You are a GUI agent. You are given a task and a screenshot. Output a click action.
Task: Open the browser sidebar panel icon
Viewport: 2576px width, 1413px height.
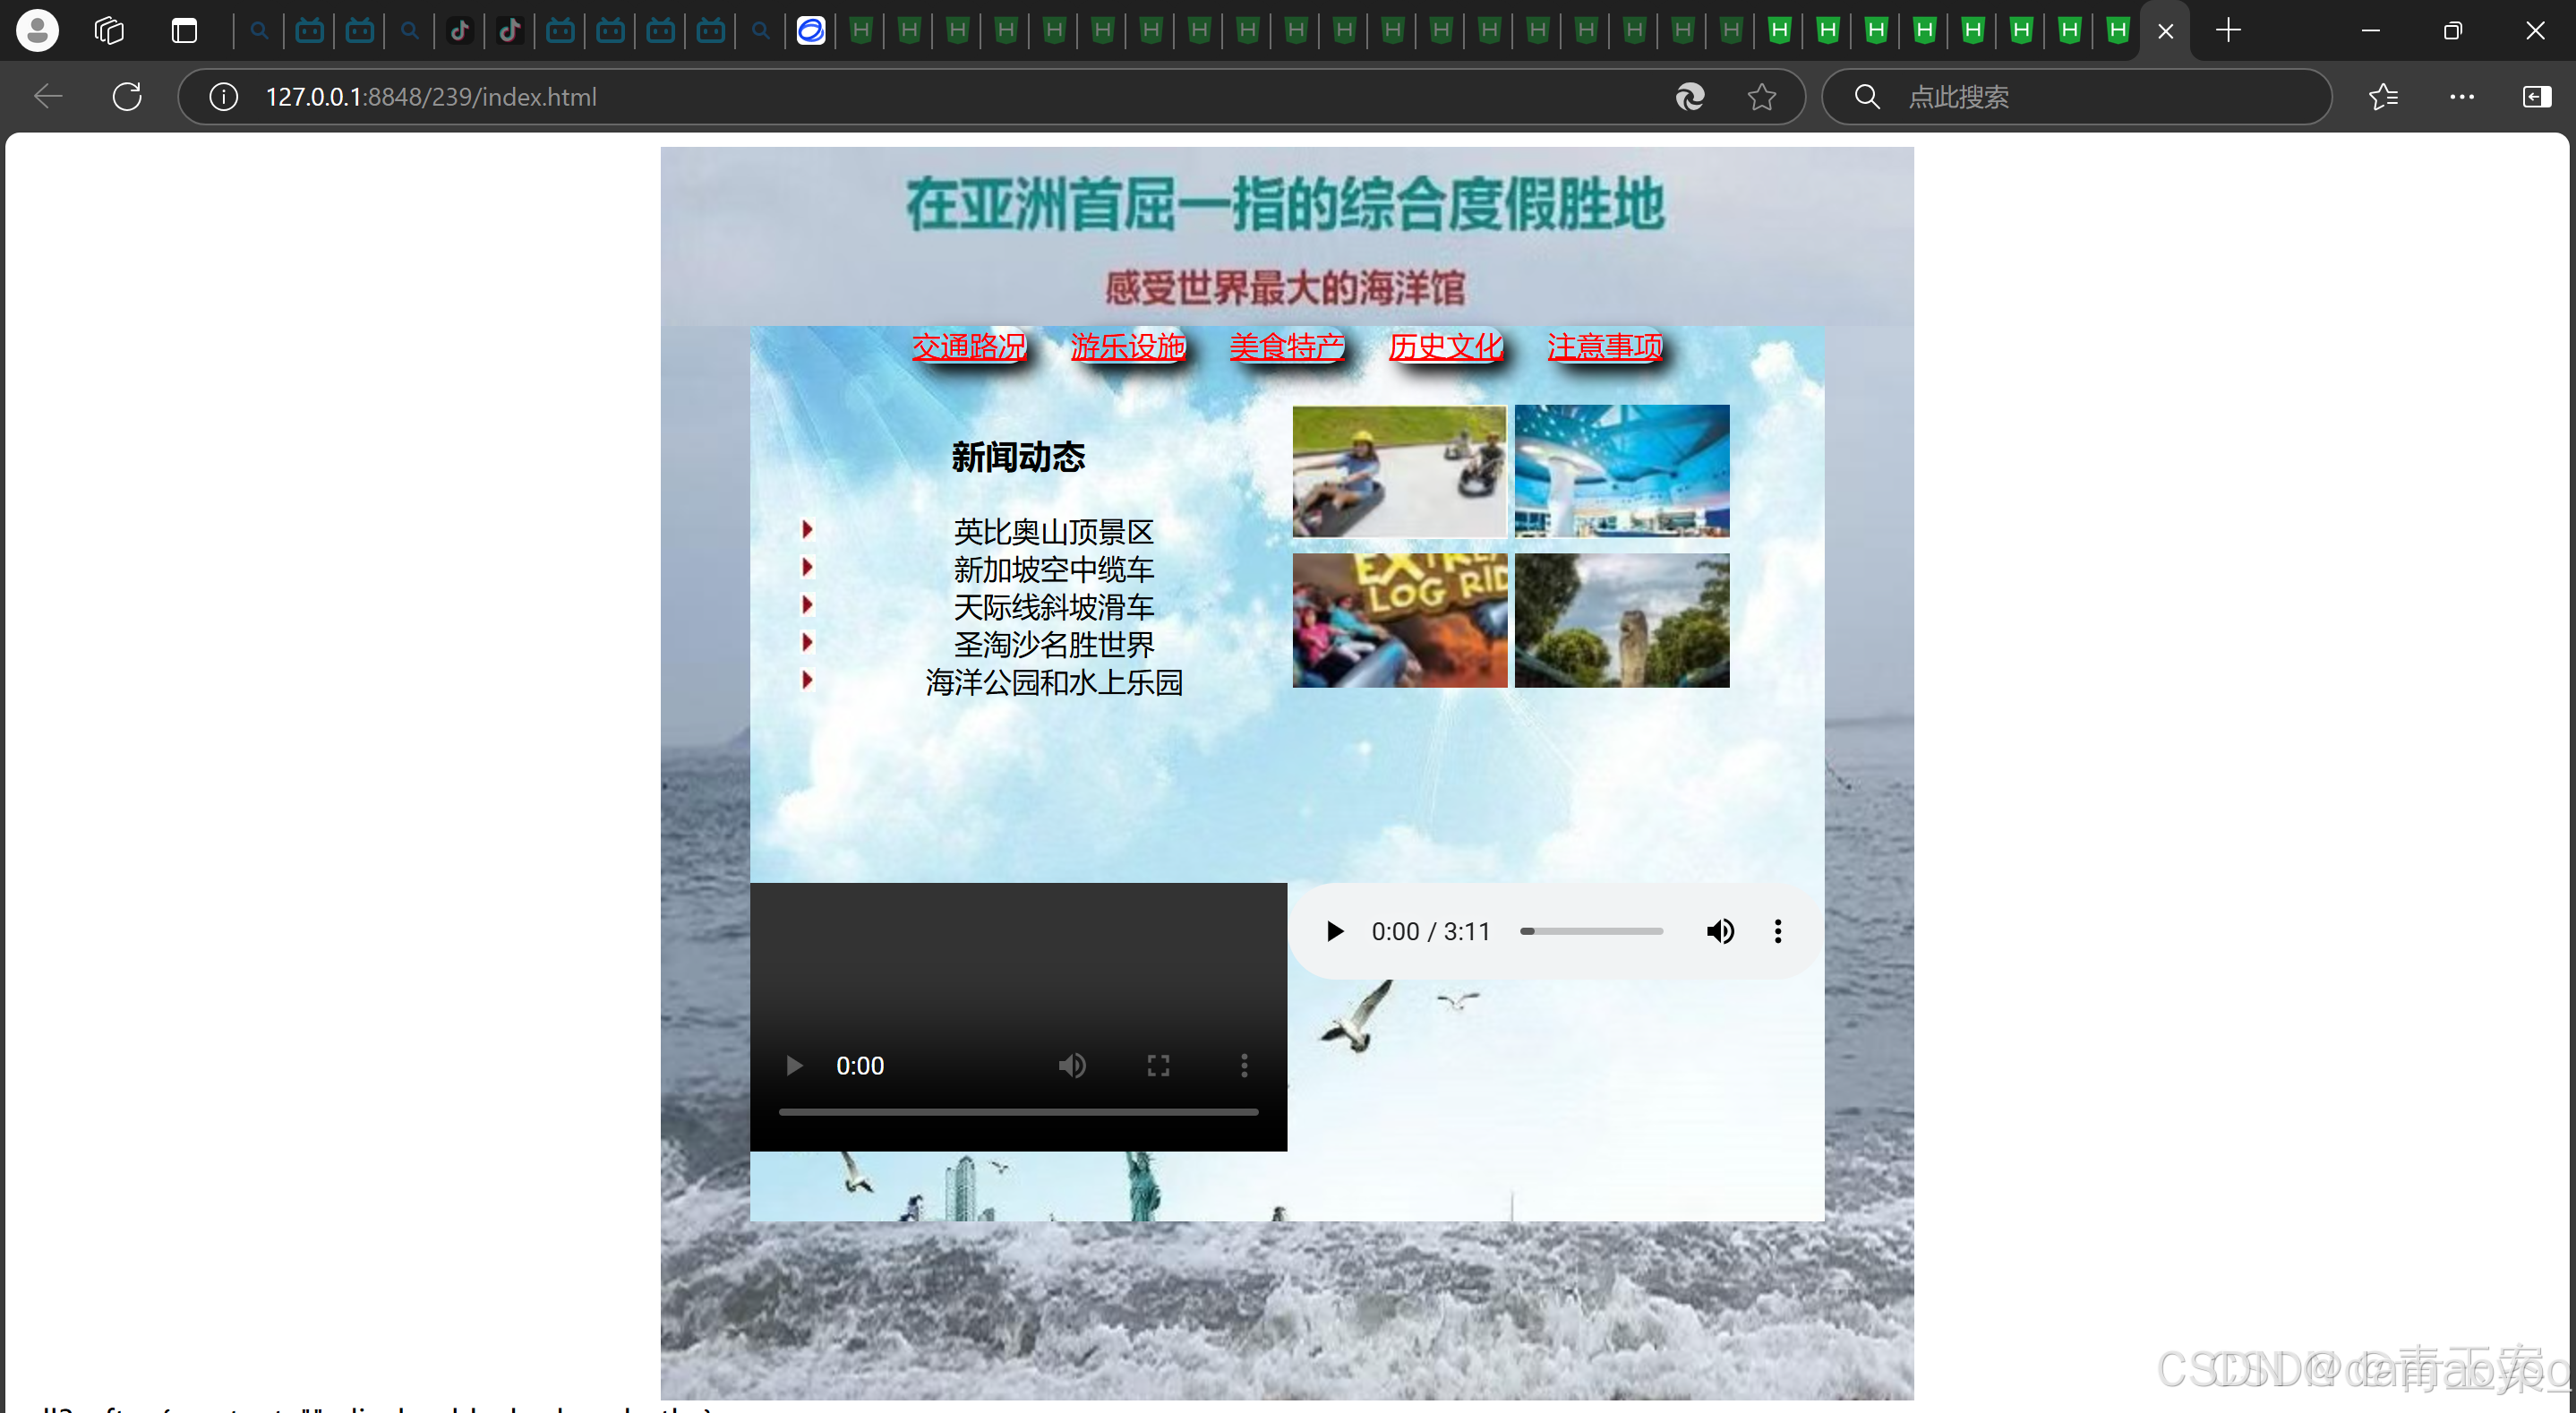tap(2536, 97)
